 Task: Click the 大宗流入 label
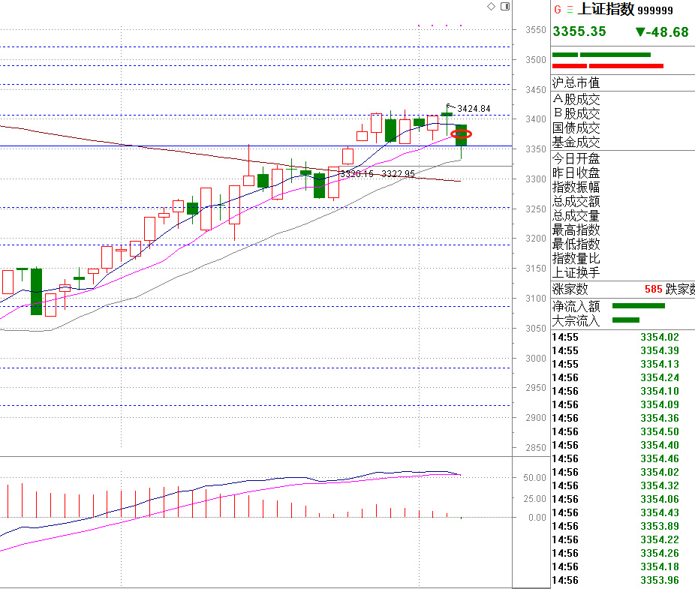576,320
